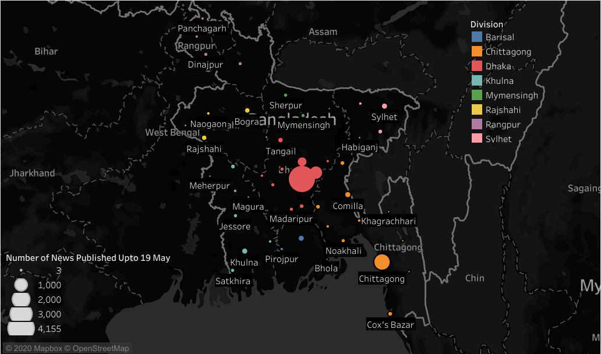Select the Dhaka red legend swatch
The width and height of the screenshot is (601, 354).
[477, 66]
